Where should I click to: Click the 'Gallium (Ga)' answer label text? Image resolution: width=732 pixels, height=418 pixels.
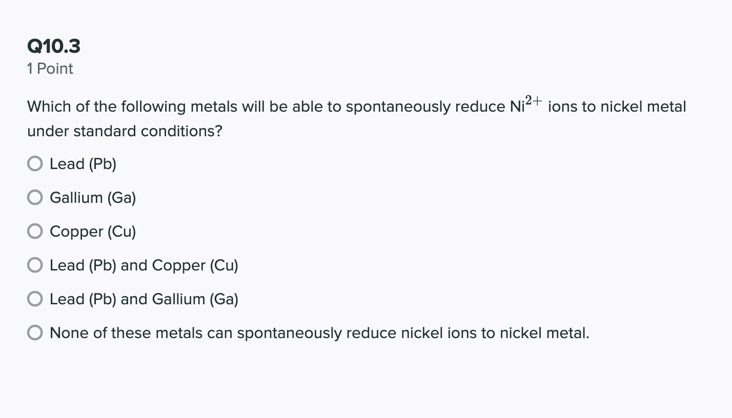pos(93,198)
